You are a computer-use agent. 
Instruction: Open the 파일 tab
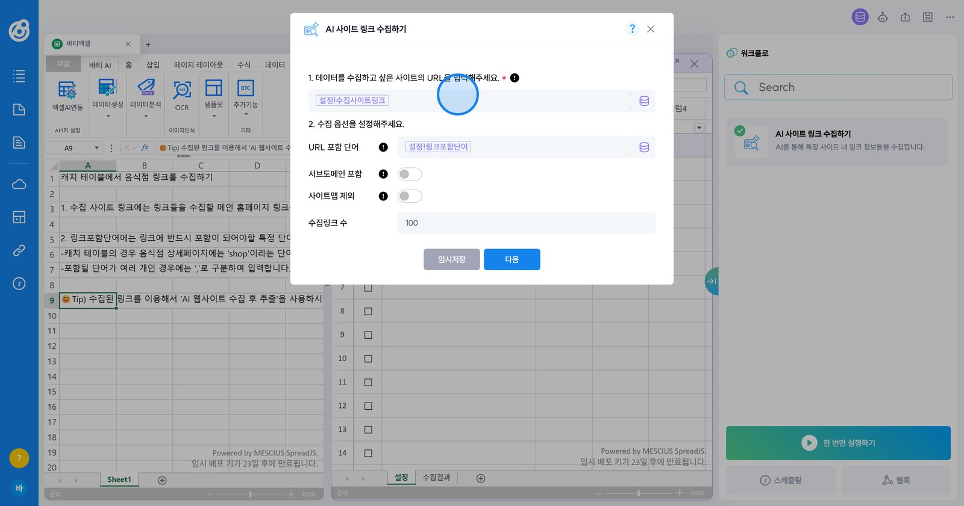coord(63,64)
